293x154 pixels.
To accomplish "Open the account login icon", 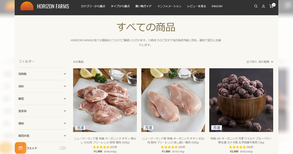I will tap(263, 6).
